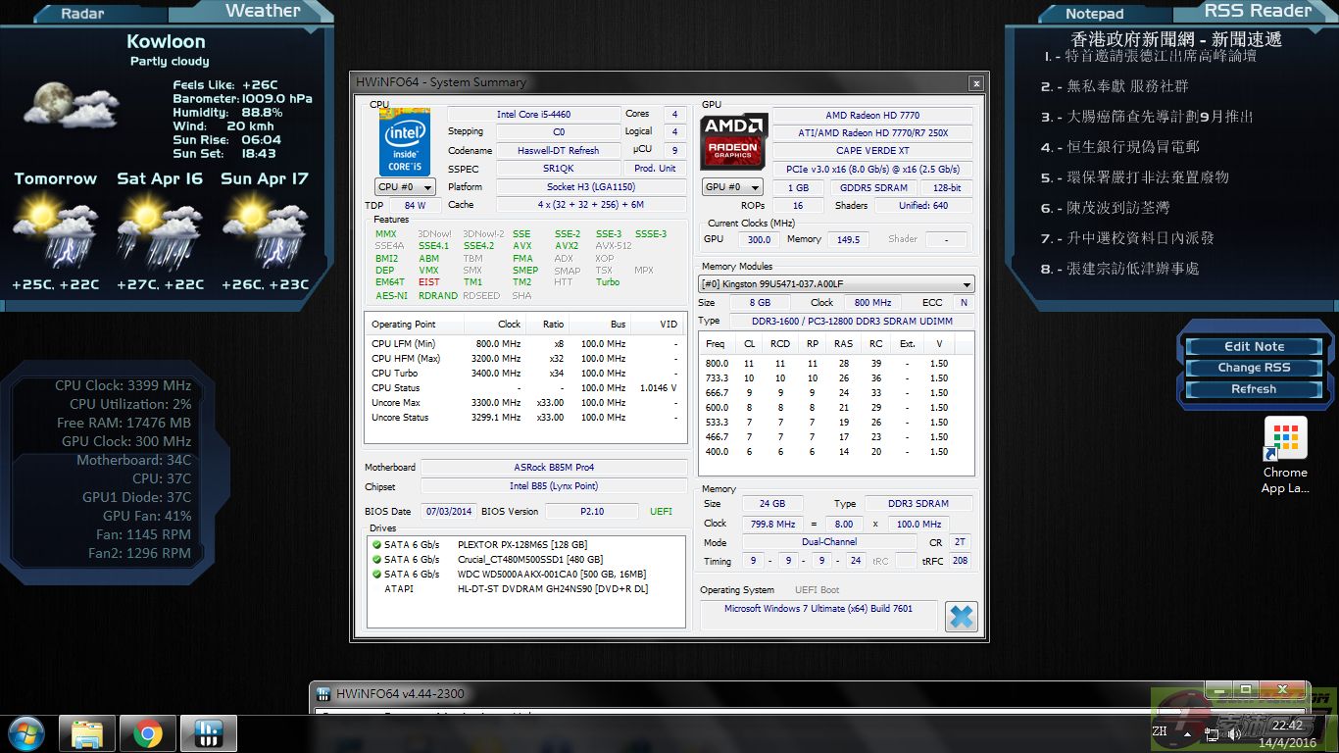Expand the GPU #0 selector dropdown
Image resolution: width=1339 pixels, height=753 pixels.
[732, 187]
